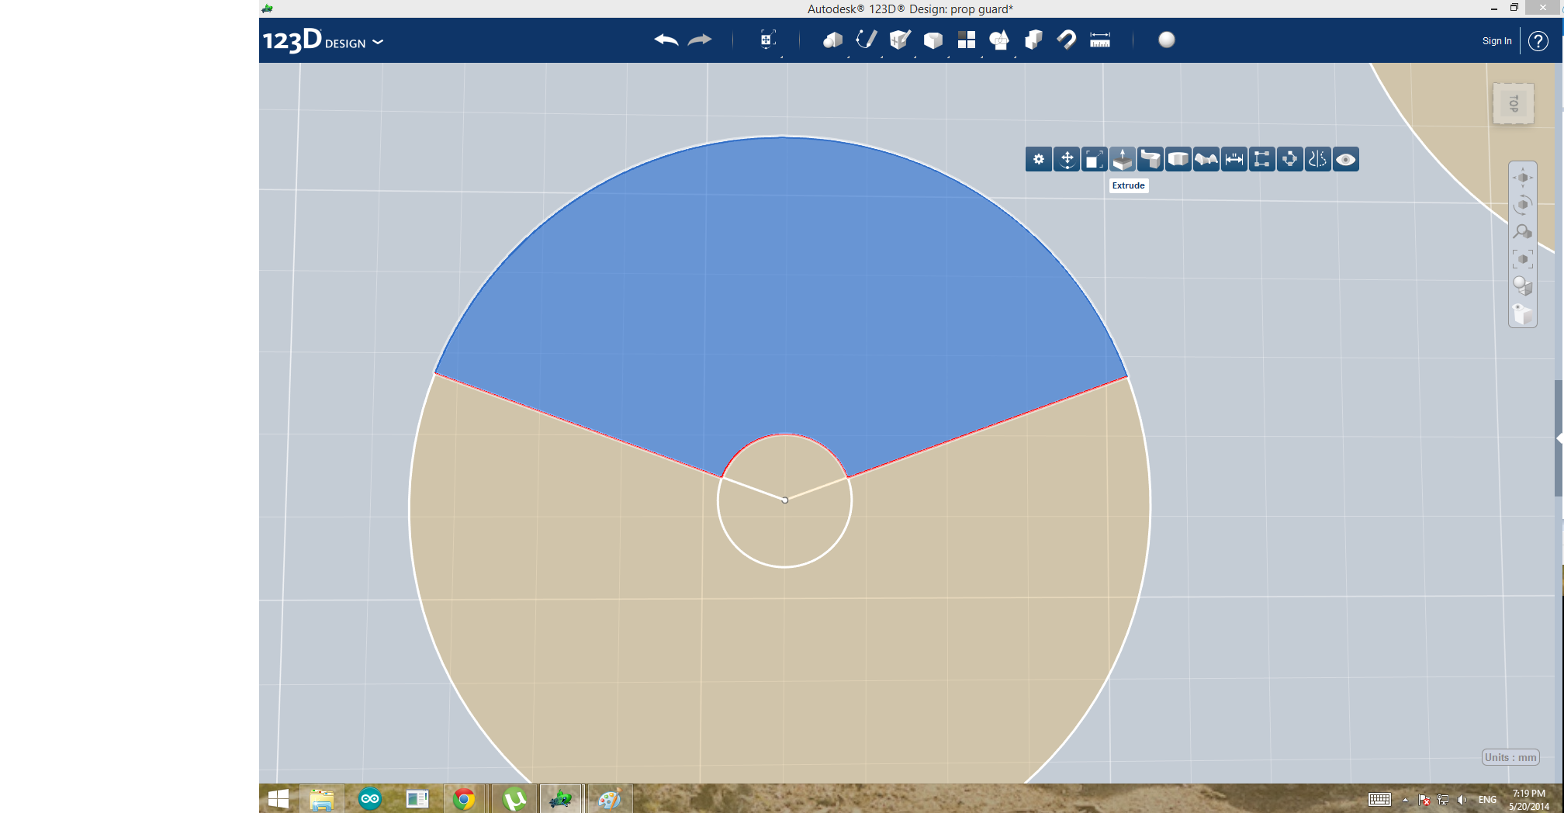
Task: Click the TOP view cube face
Action: pyautogui.click(x=1514, y=103)
